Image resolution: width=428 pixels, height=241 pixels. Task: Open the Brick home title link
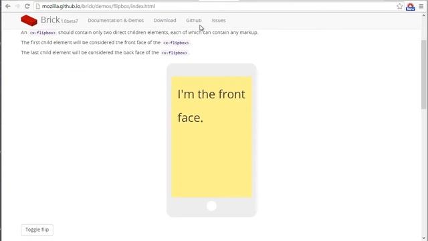pos(50,19)
